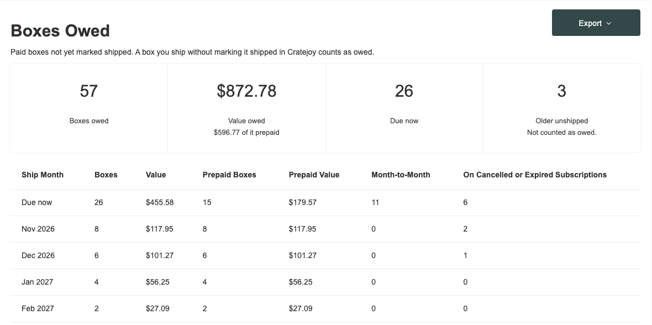Click the "Dec 2026" ship month cell

[x=38, y=256]
